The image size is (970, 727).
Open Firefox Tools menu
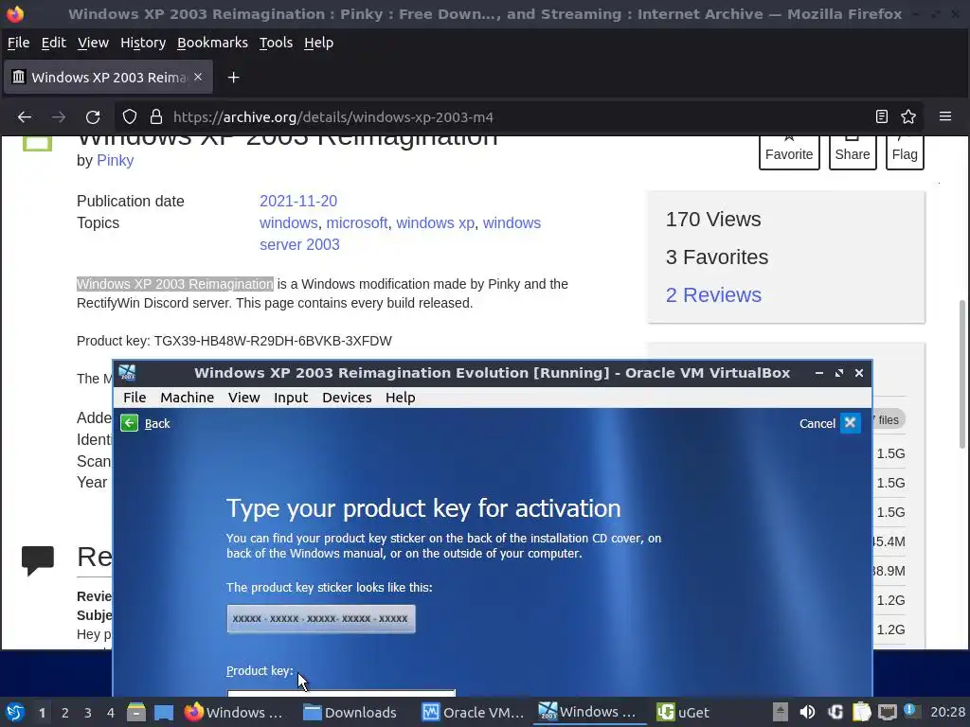point(276,43)
